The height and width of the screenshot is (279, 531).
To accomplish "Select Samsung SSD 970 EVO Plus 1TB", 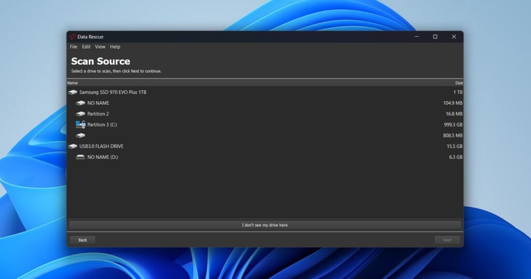I will click(x=113, y=92).
